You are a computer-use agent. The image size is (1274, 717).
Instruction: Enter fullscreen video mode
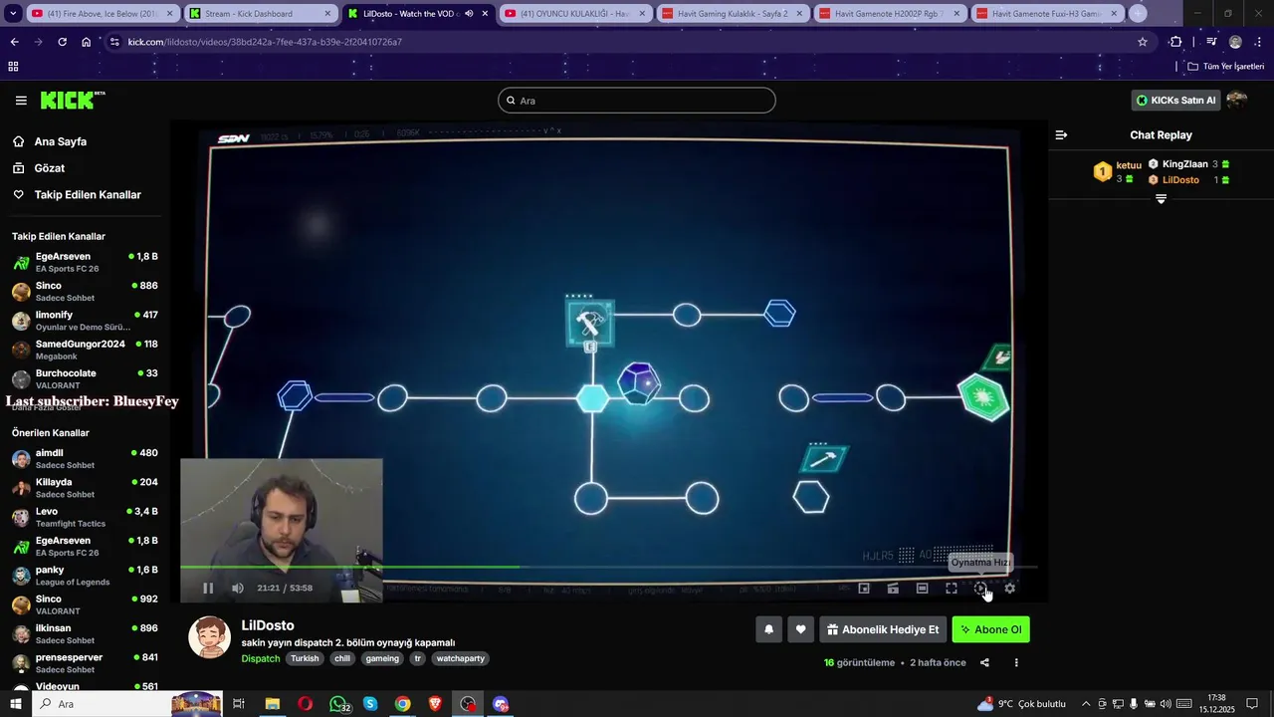click(x=952, y=589)
